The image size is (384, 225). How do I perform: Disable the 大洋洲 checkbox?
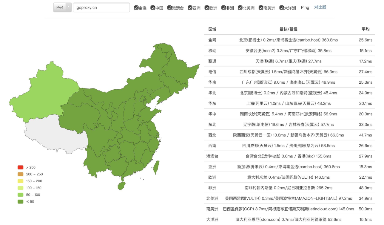282,8
